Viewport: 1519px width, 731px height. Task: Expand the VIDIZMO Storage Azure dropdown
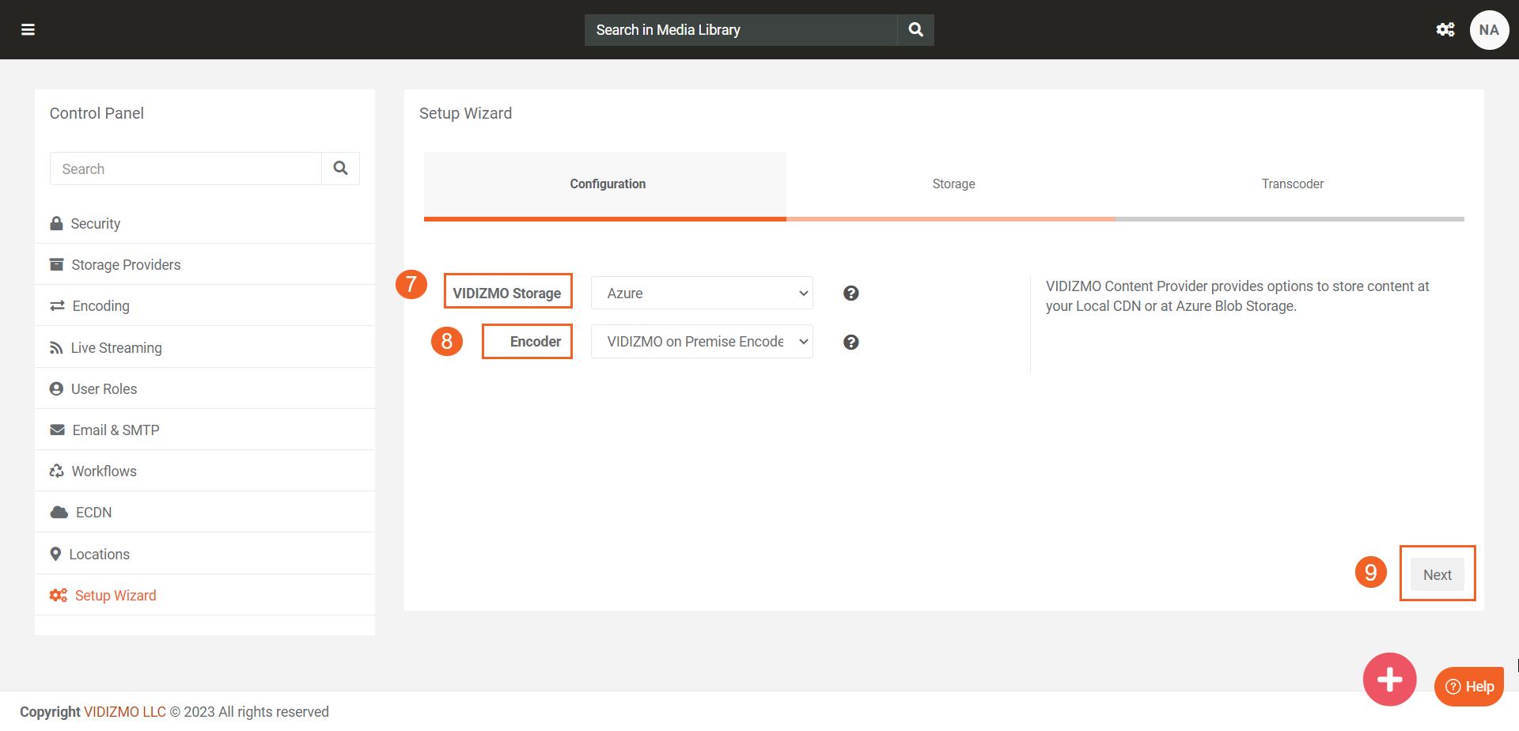click(701, 294)
